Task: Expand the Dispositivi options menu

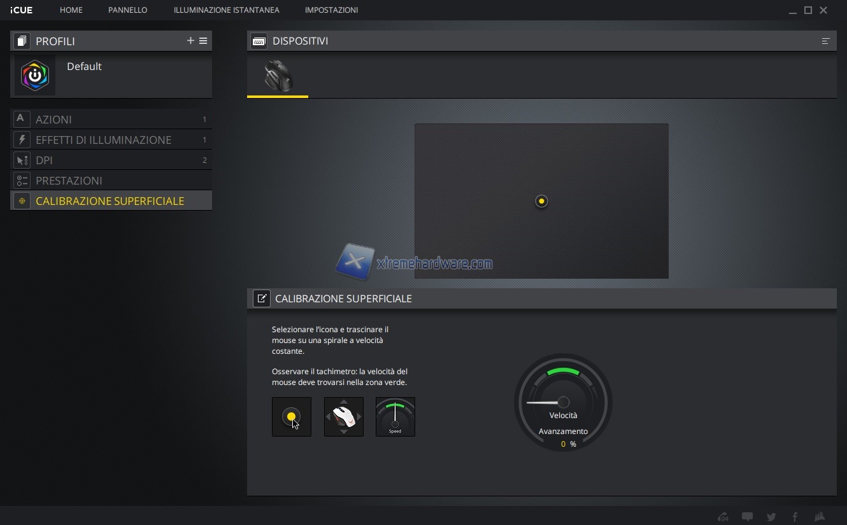Action: [825, 41]
